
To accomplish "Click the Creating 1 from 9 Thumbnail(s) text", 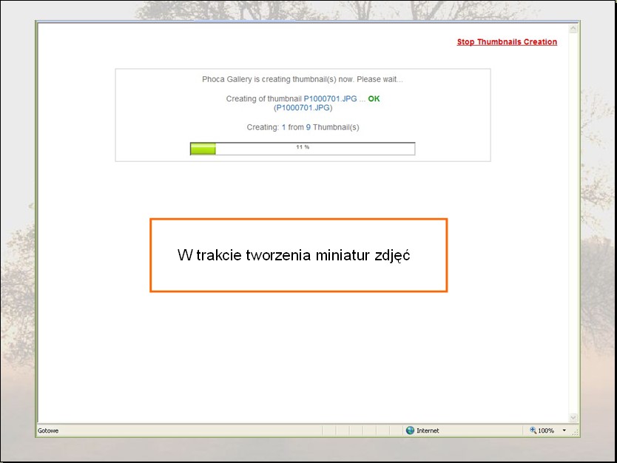I will click(x=303, y=127).
